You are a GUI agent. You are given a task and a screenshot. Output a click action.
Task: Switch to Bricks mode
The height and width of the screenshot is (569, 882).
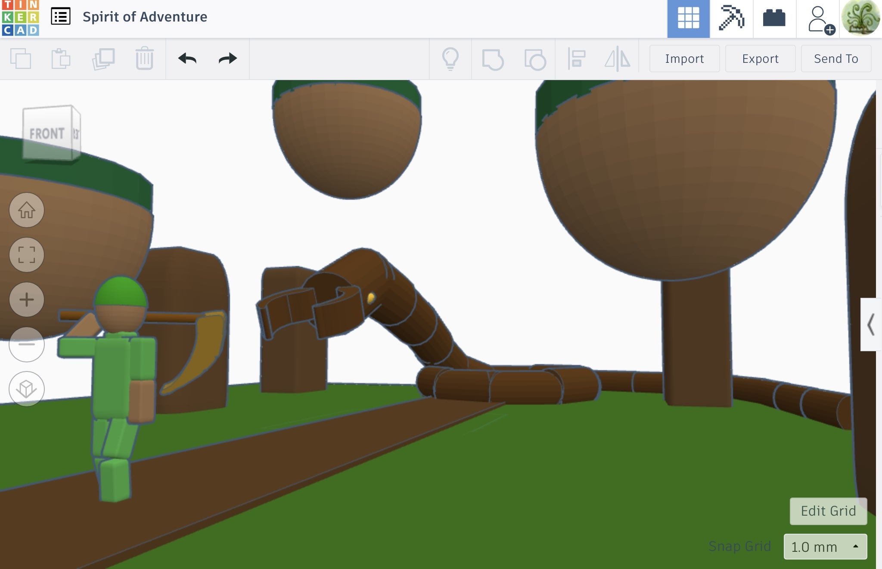(774, 19)
